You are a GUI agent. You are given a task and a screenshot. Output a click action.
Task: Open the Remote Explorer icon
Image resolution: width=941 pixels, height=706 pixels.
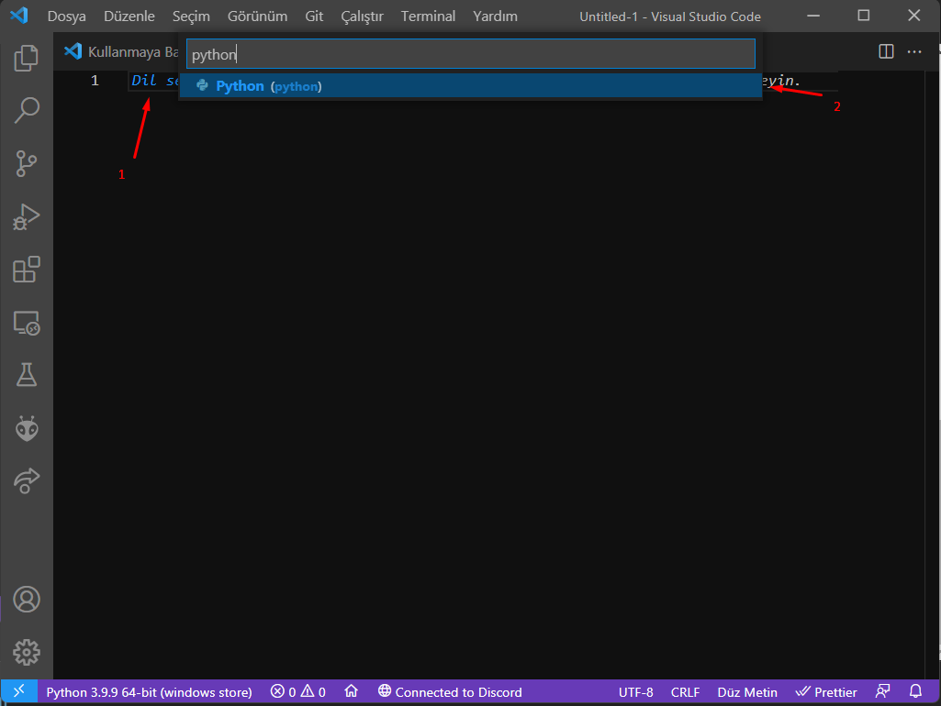(x=27, y=323)
